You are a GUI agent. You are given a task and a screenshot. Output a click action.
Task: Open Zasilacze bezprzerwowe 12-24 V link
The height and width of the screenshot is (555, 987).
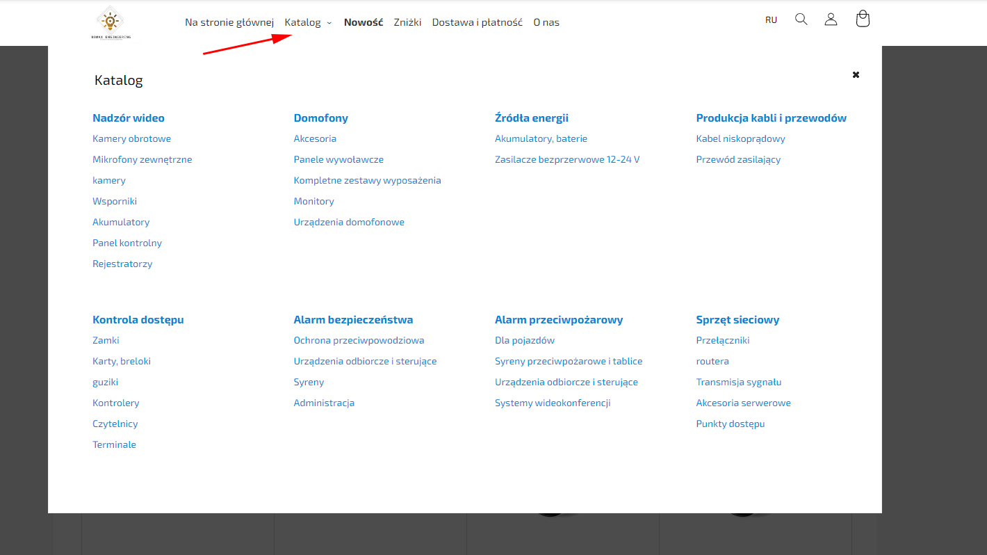click(567, 160)
